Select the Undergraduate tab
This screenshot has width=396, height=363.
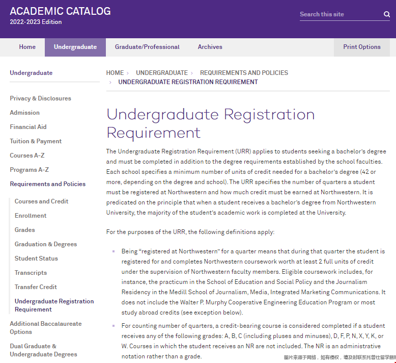click(x=75, y=47)
